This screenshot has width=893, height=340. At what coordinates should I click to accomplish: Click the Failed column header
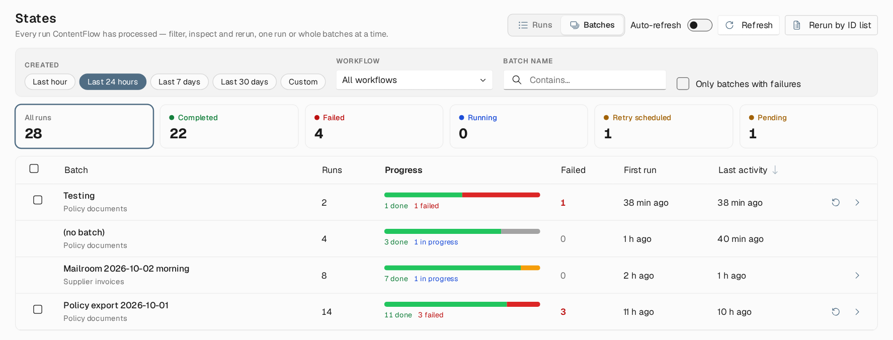coord(573,170)
